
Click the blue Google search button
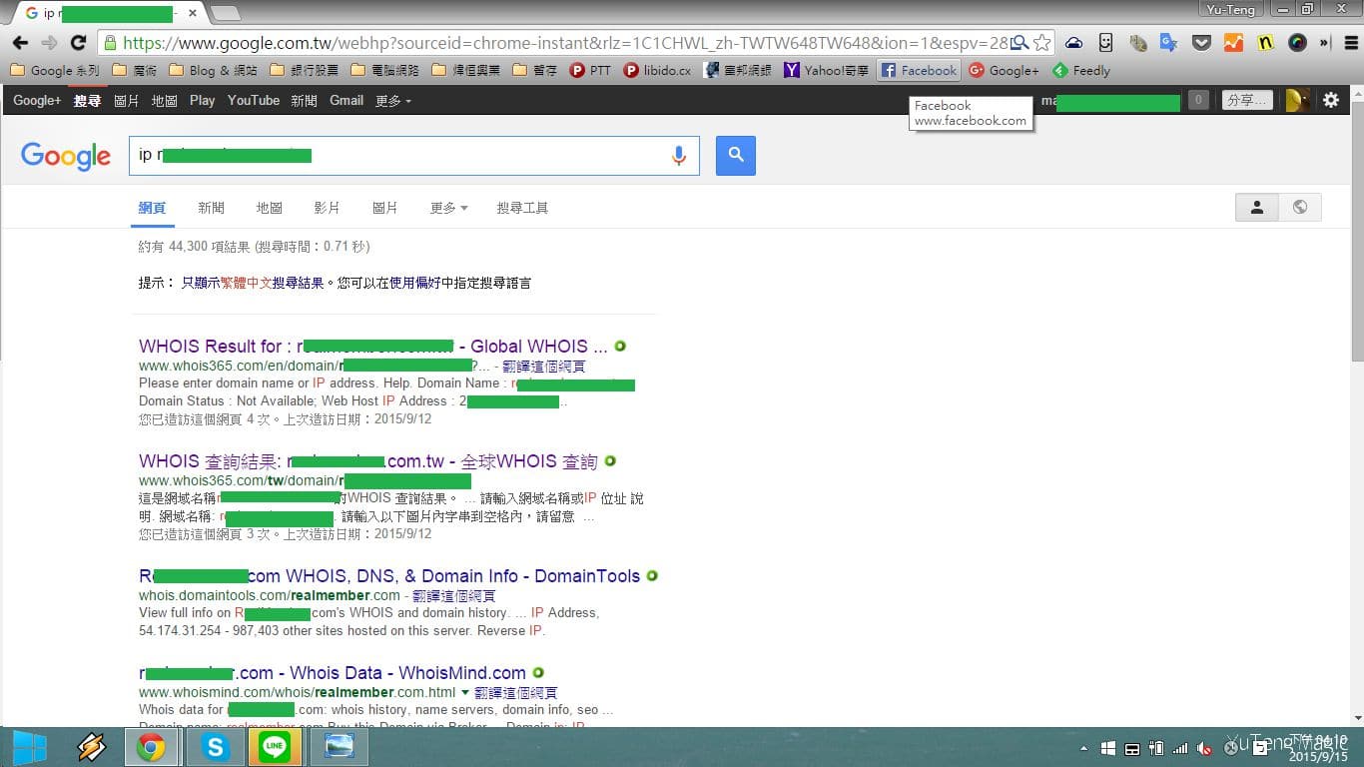[736, 155]
